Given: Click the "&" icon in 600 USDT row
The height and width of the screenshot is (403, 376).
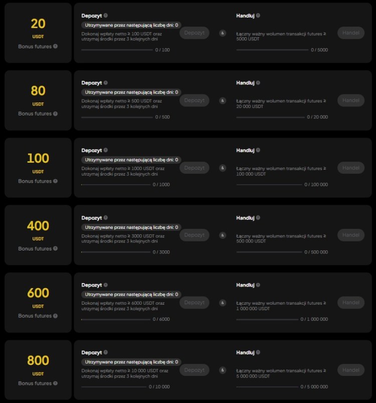Looking at the screenshot, I should point(222,302).
